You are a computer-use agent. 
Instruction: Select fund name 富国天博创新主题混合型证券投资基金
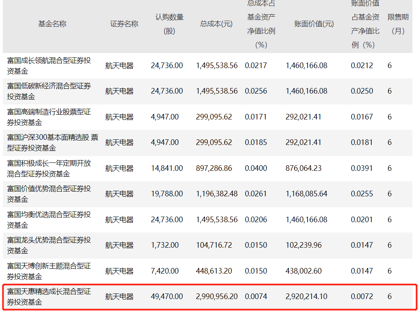point(49,271)
